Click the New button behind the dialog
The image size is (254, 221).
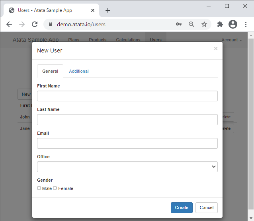(x=25, y=94)
